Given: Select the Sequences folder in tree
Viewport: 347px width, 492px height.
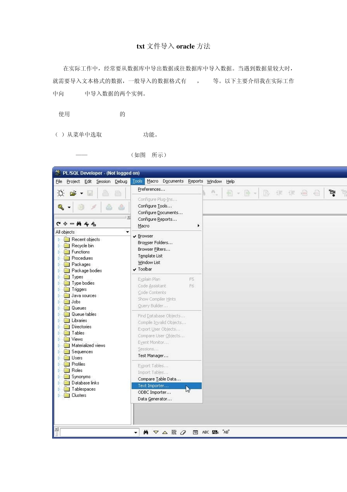Looking at the screenshot, I should [x=82, y=352].
